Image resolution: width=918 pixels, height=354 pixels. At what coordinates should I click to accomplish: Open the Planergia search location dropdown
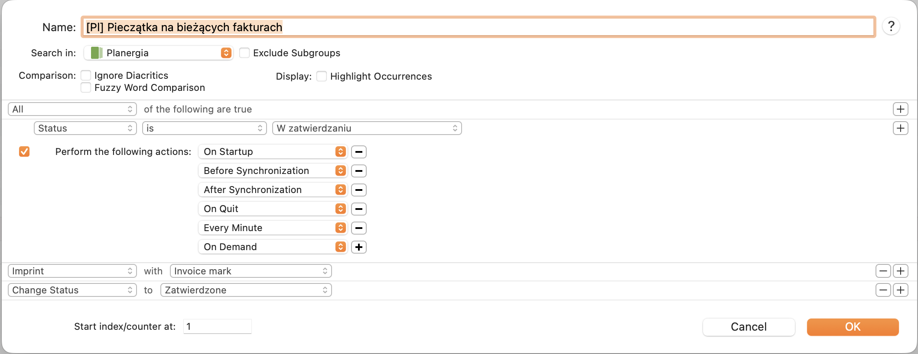pyautogui.click(x=159, y=53)
